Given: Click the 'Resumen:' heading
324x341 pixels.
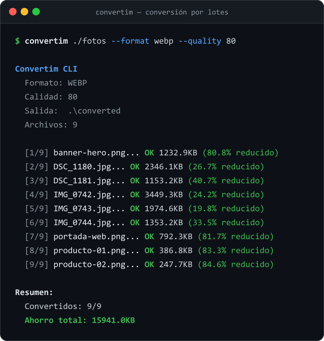Looking at the screenshot, I should [x=34, y=292].
